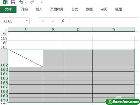Select column C header
Viewport: 140px width, 105px height.
pos(78,29)
